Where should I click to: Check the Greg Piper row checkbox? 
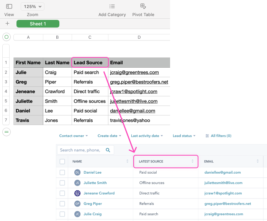coord(62,204)
